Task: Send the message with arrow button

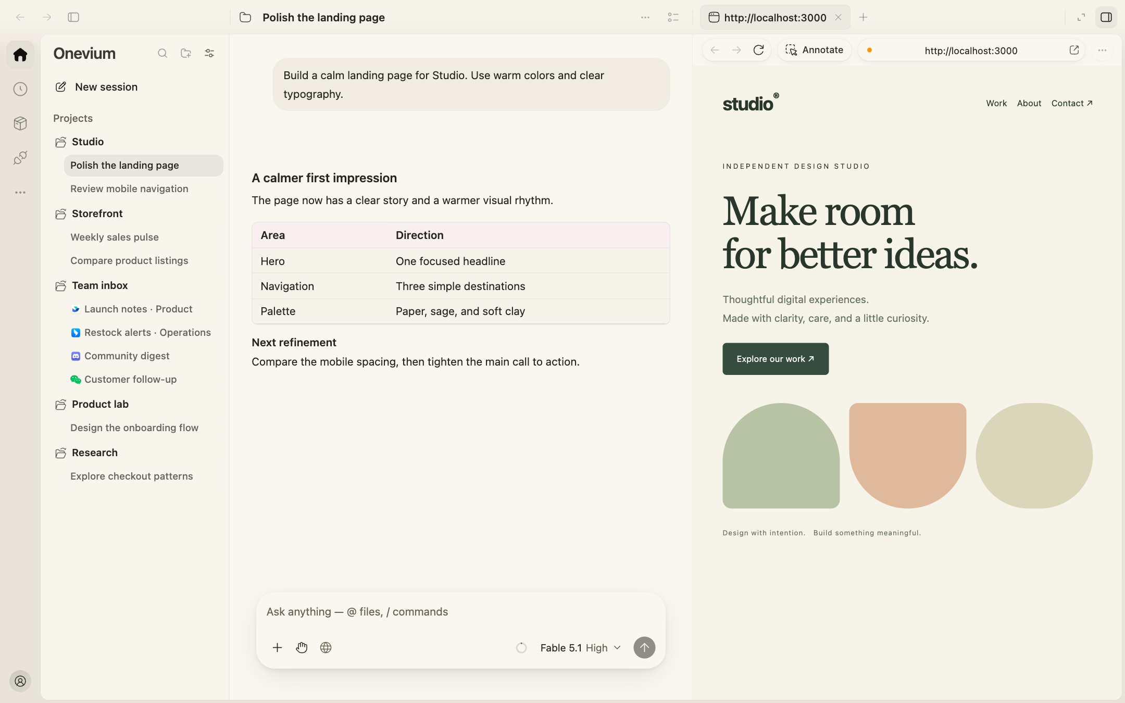Action: coord(644,647)
